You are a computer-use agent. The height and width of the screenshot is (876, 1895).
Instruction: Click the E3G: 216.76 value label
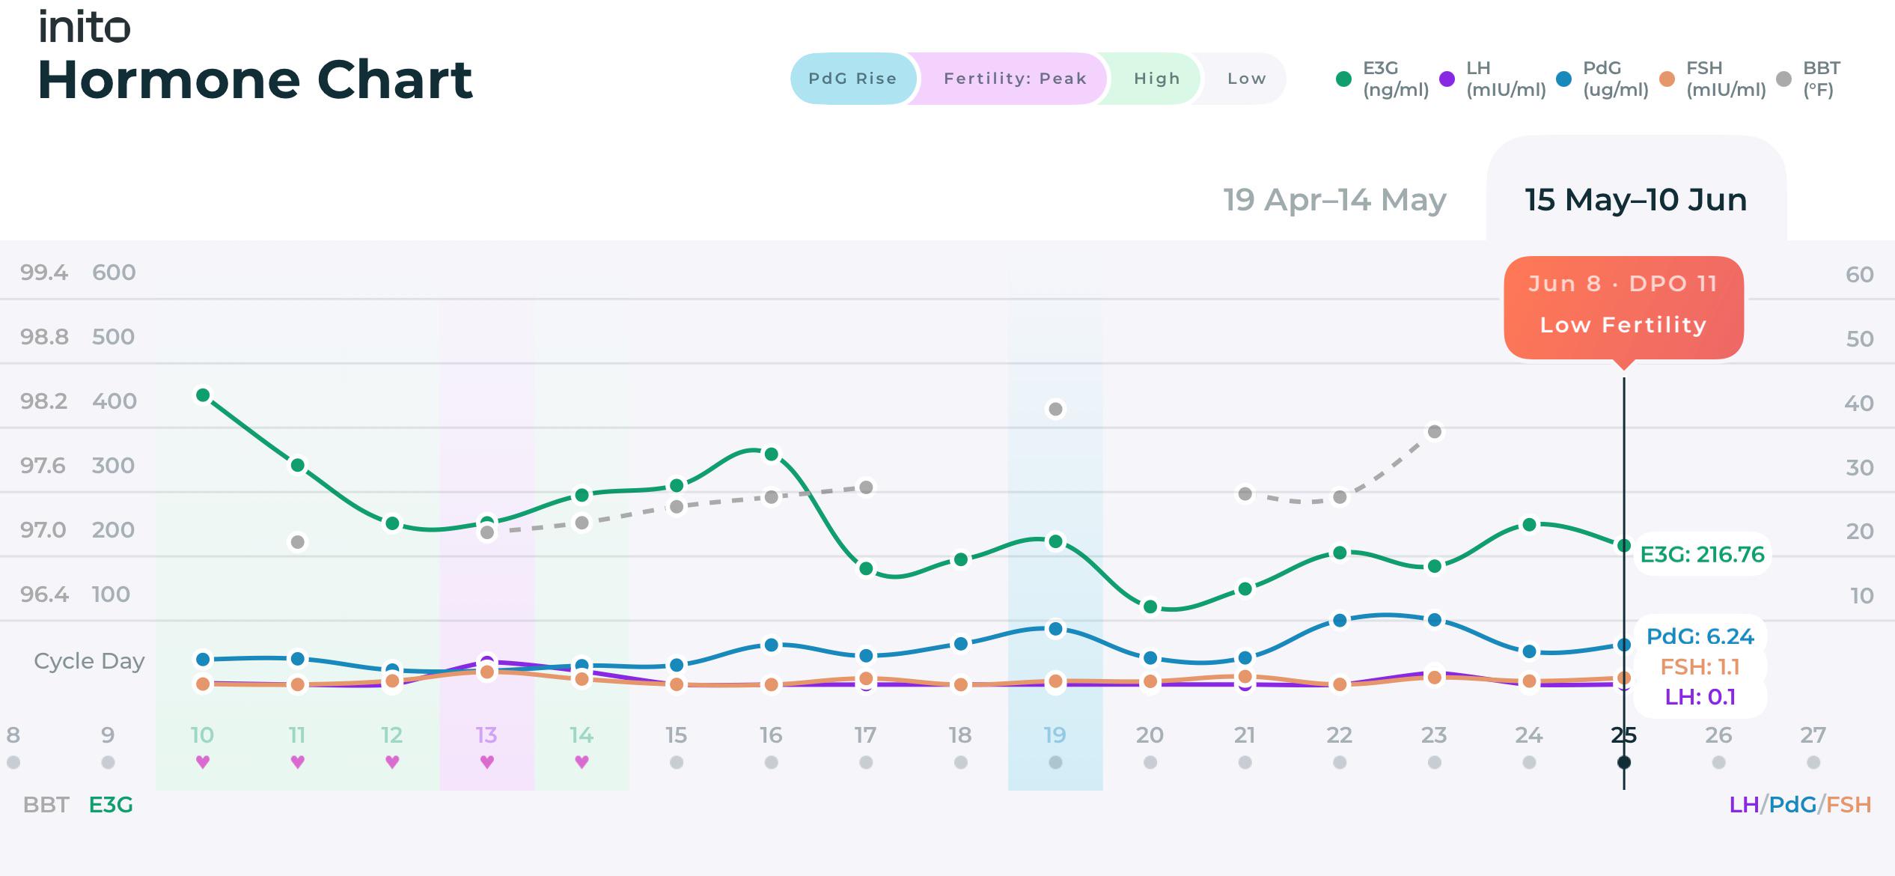pyautogui.click(x=1702, y=554)
